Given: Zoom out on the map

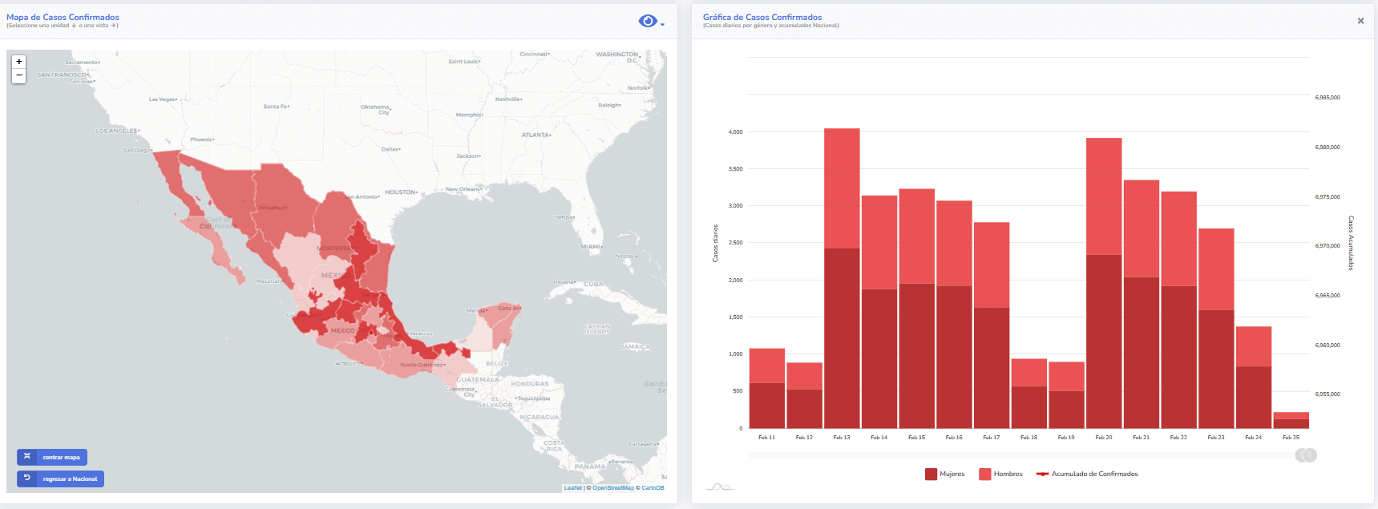Looking at the screenshot, I should coord(19,76).
